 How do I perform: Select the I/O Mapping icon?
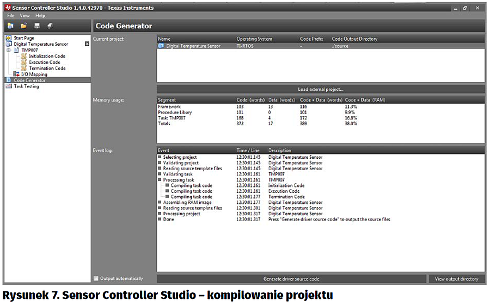tap(16, 74)
